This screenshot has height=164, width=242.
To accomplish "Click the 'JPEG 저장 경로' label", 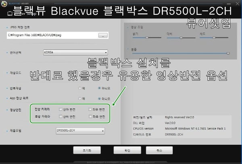I will pos(20,27).
